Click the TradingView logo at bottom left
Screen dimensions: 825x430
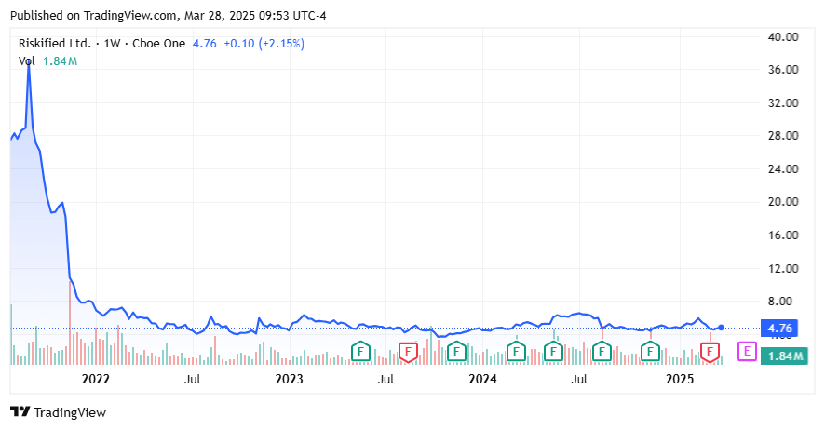20,412
